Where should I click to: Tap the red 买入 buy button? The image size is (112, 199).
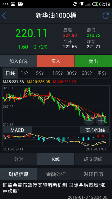[x=56, y=61]
